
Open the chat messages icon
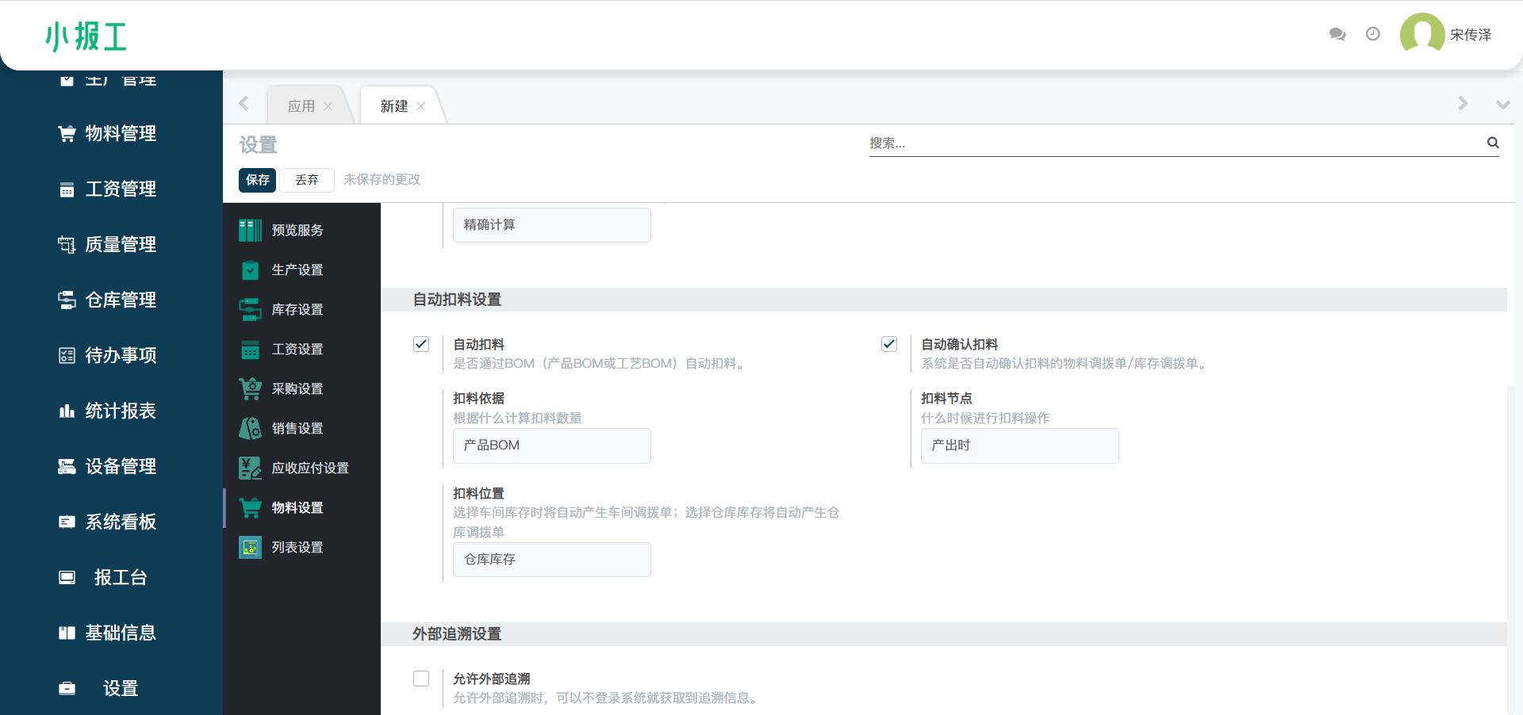tap(1337, 34)
